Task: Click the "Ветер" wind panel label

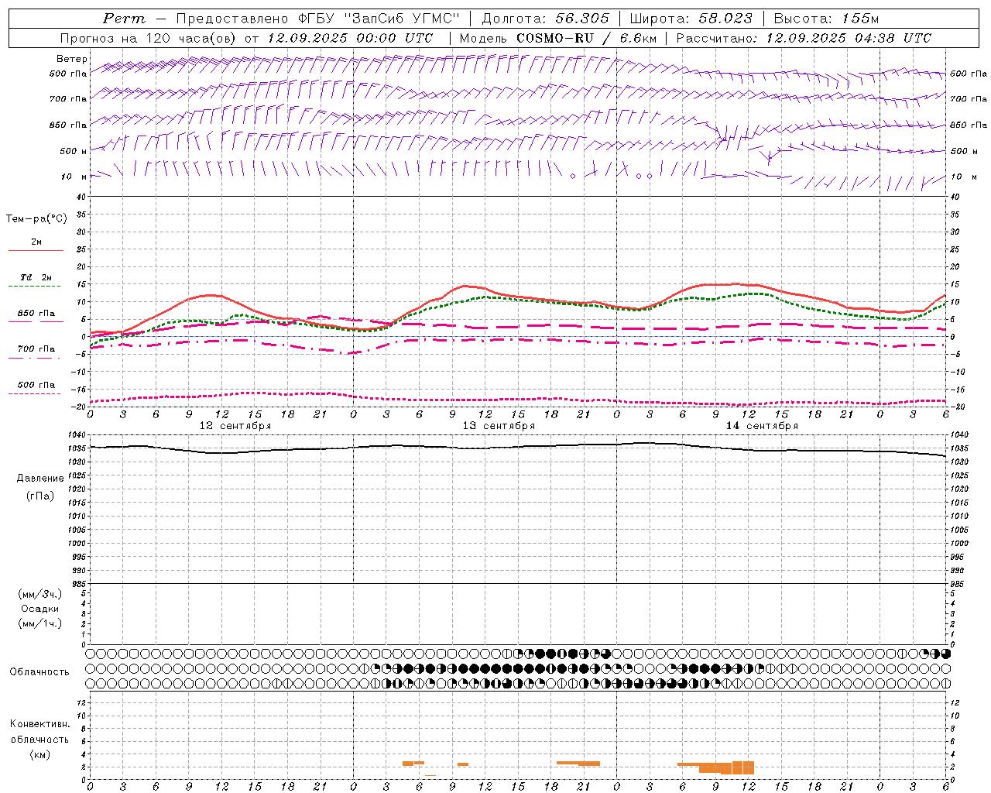Action: click(x=72, y=59)
